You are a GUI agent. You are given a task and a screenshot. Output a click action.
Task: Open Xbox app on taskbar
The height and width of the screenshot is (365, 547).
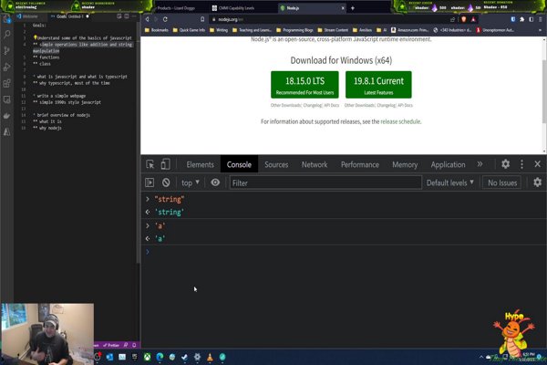point(148,357)
